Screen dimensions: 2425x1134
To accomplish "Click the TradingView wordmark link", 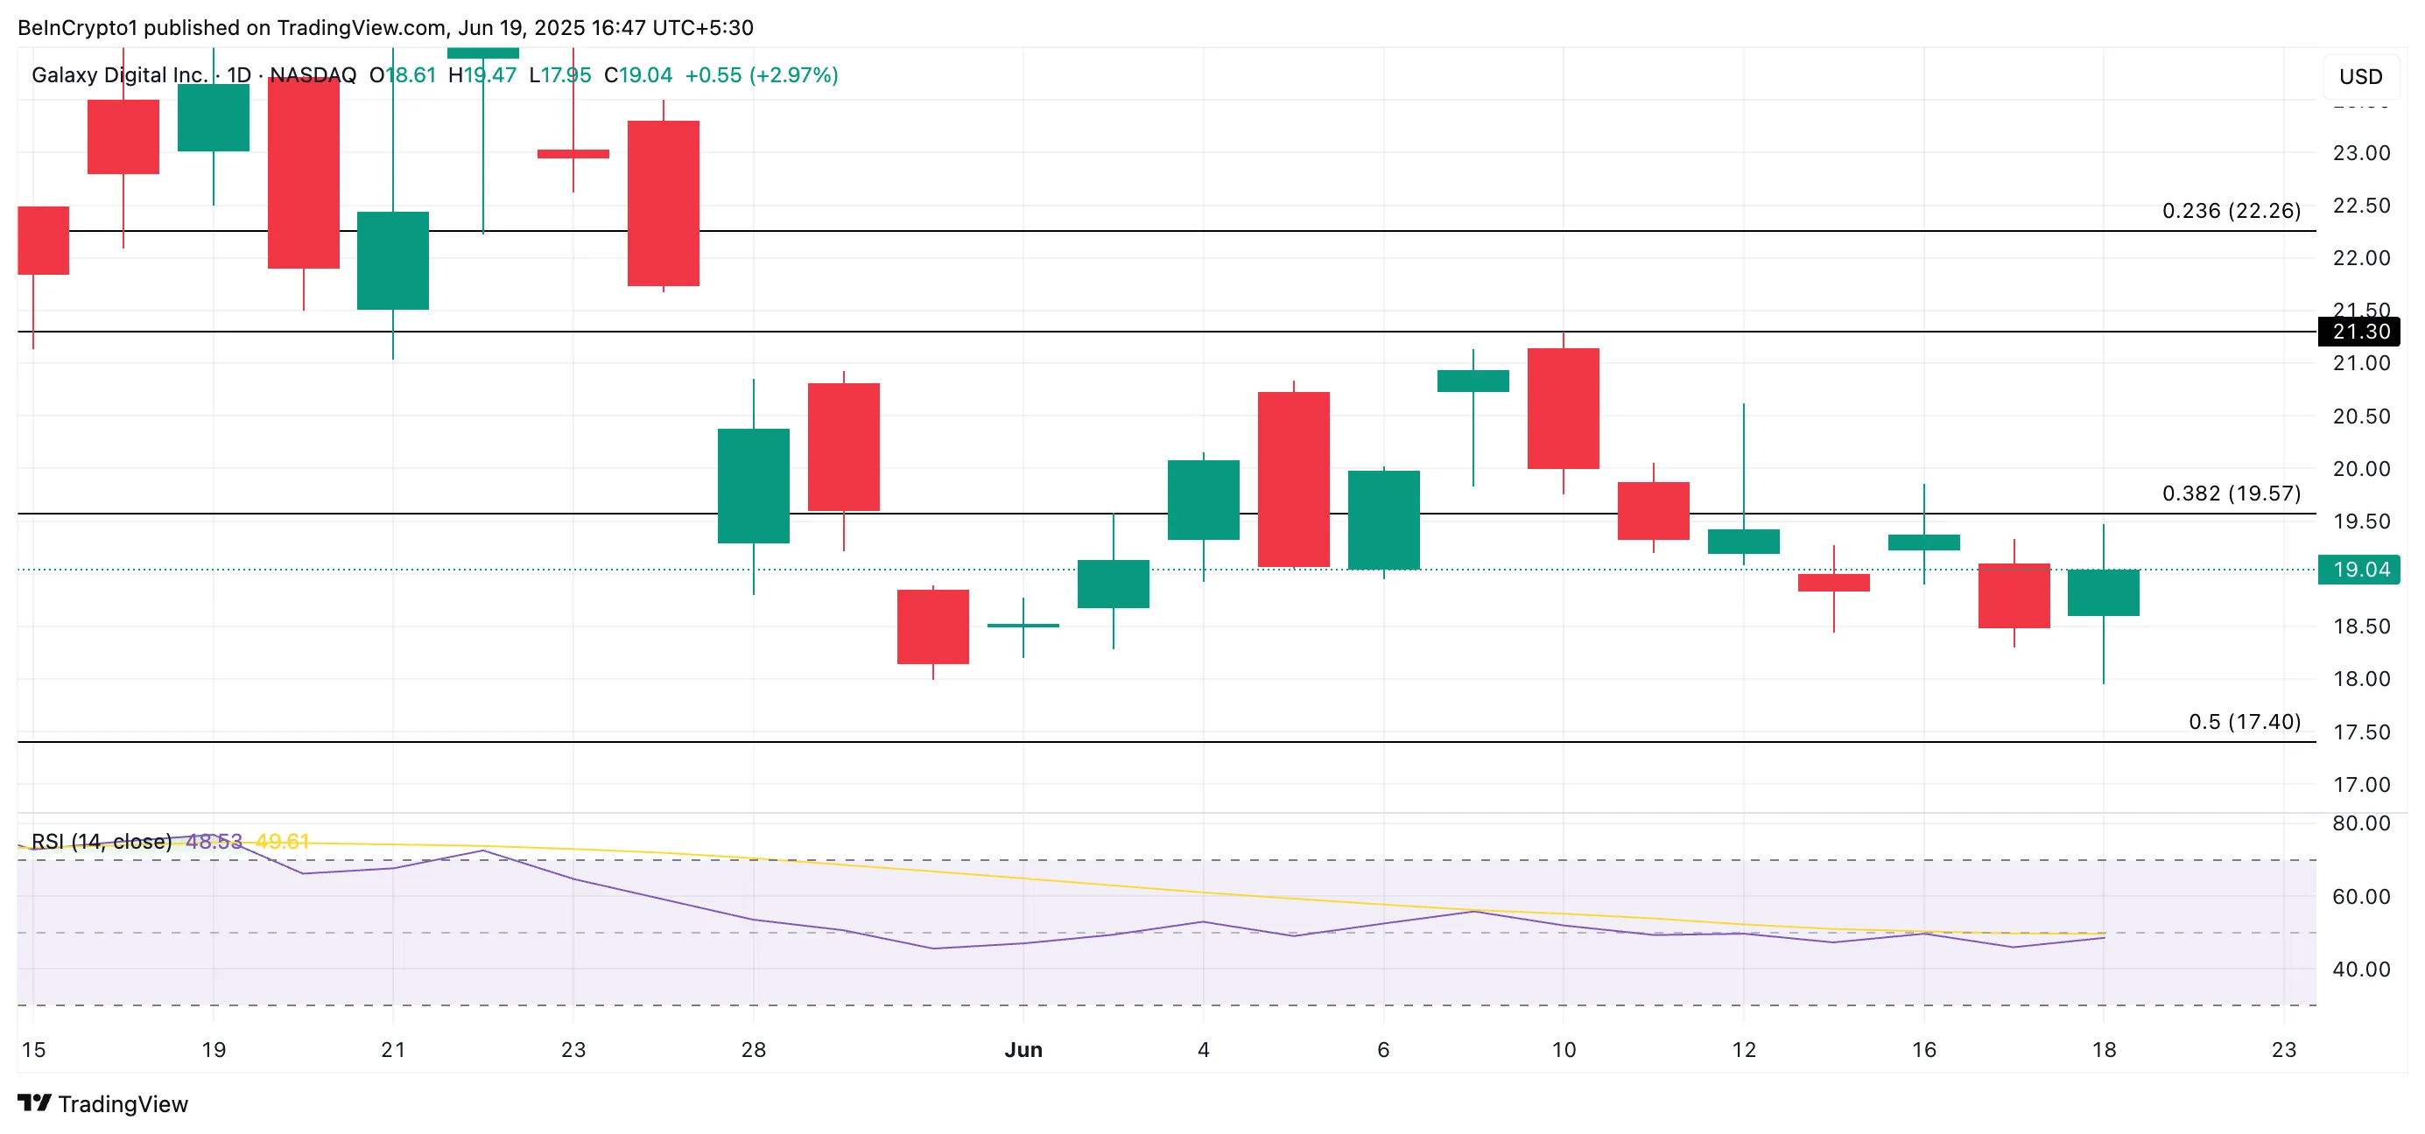I will pos(123,1104).
